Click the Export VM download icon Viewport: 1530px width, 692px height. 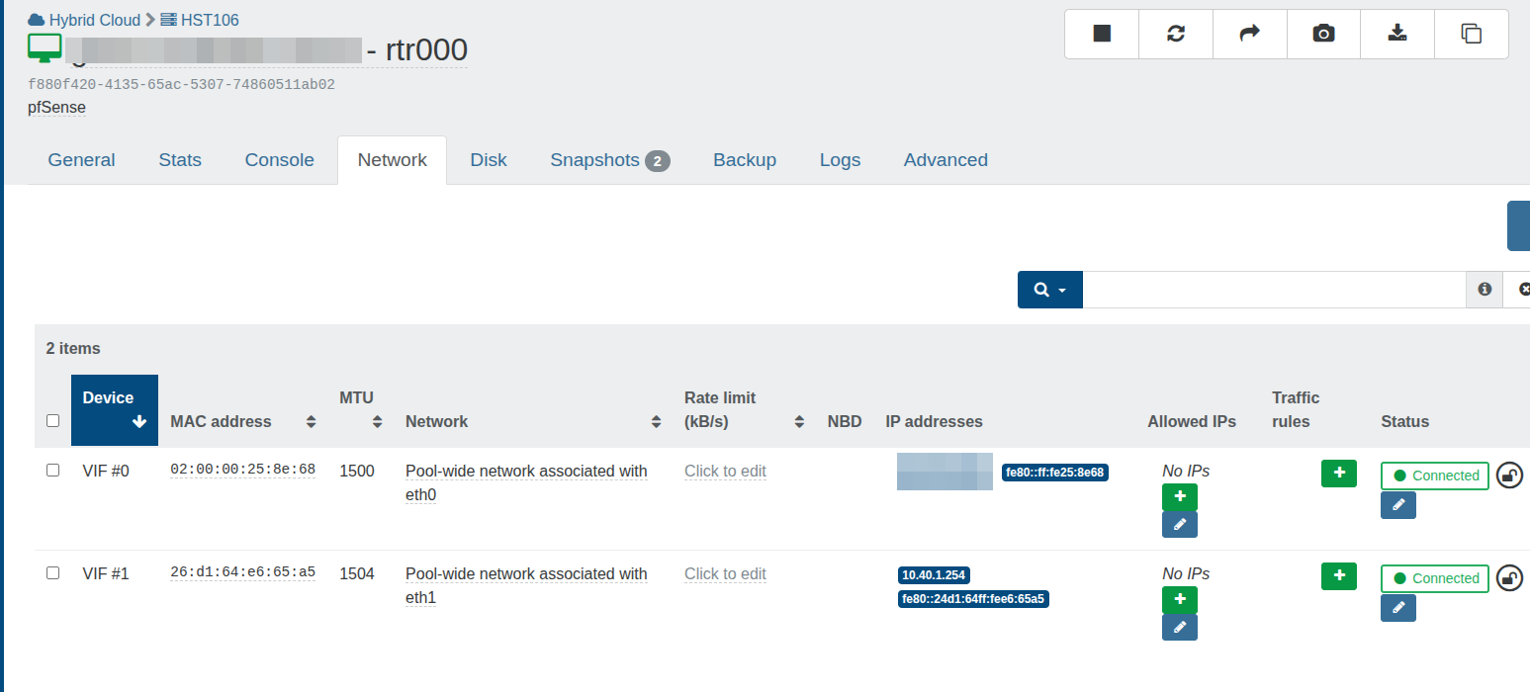coord(1396,34)
